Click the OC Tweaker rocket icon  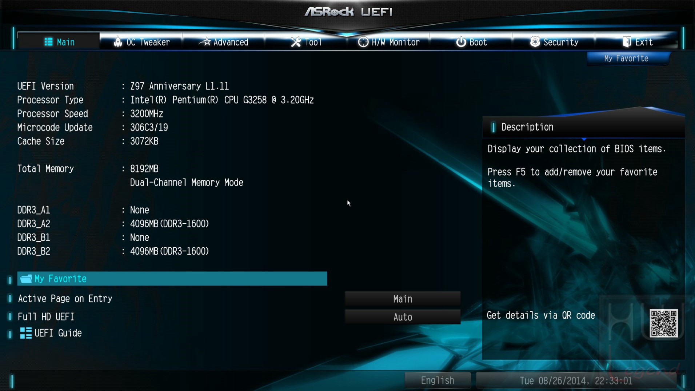117,42
